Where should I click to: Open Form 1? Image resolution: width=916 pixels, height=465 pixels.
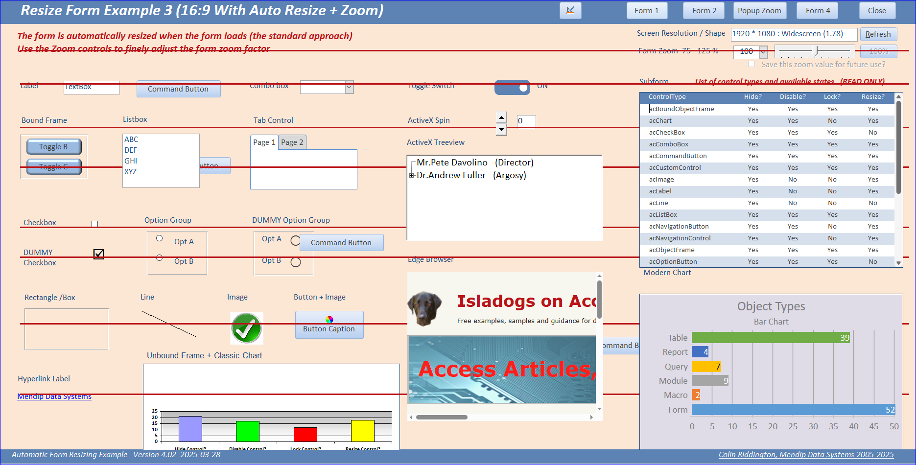(647, 11)
